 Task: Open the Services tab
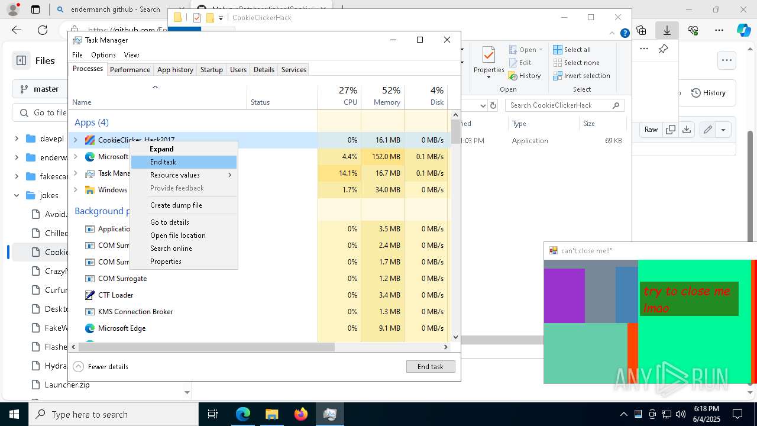tap(294, 70)
